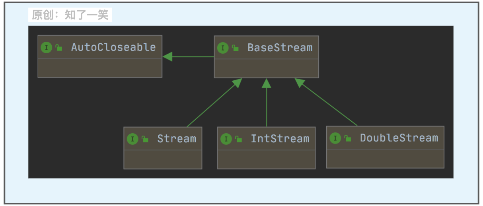
Task: Select the AutoCloseable class name label
Action: click(113, 47)
